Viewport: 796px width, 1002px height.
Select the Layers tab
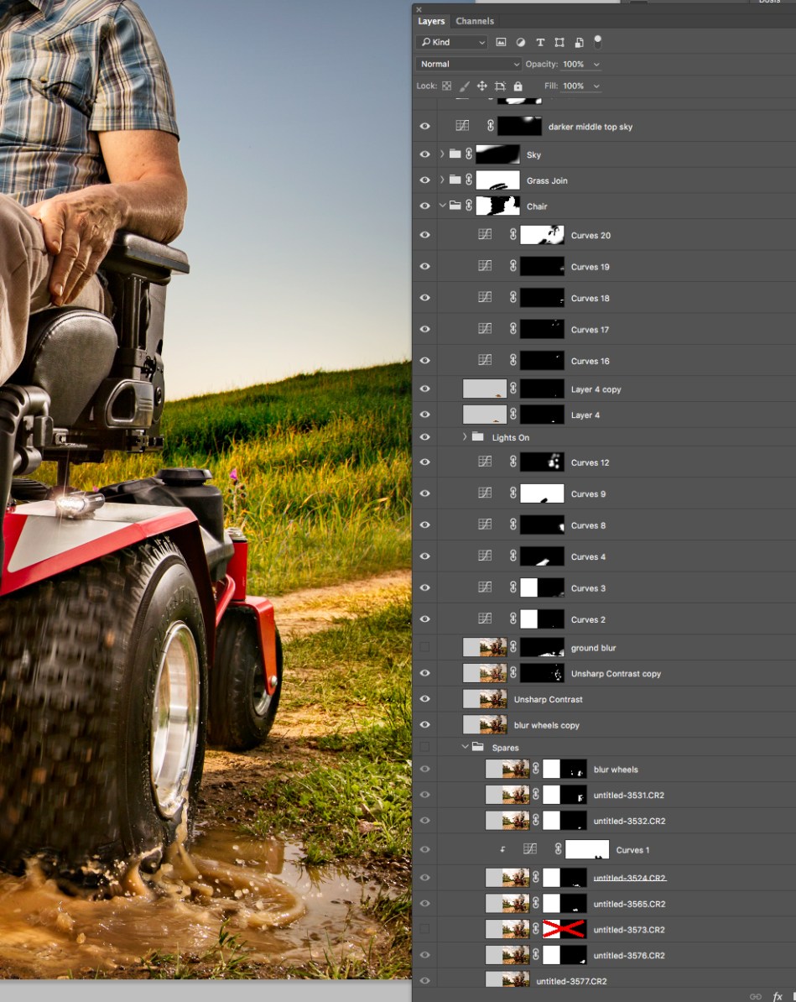pos(431,21)
